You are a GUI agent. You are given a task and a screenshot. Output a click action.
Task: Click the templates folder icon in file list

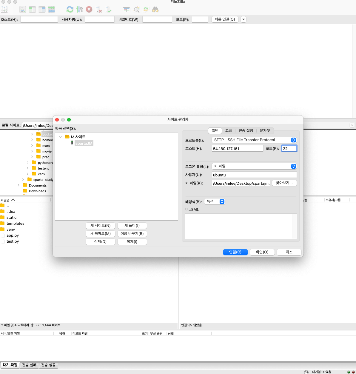[x=2, y=223]
